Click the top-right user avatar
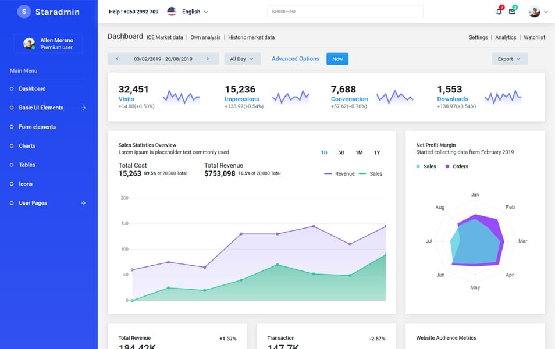The height and width of the screenshot is (349, 555). (535, 12)
